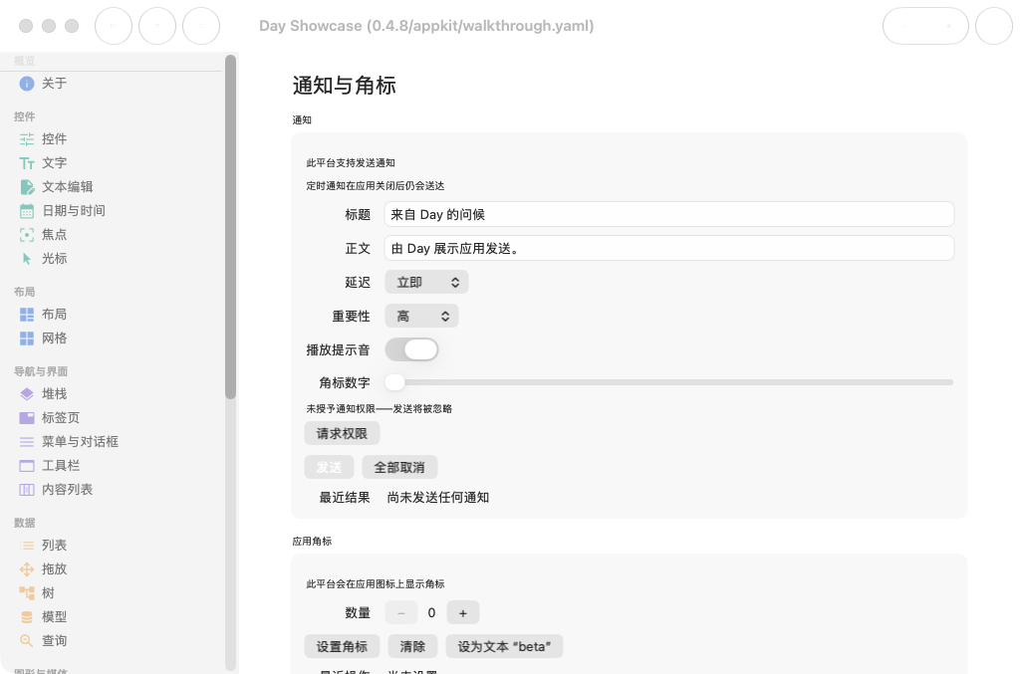Click the 日期与时间 calendar icon
This screenshot has width=1020, height=674.
[27, 211]
